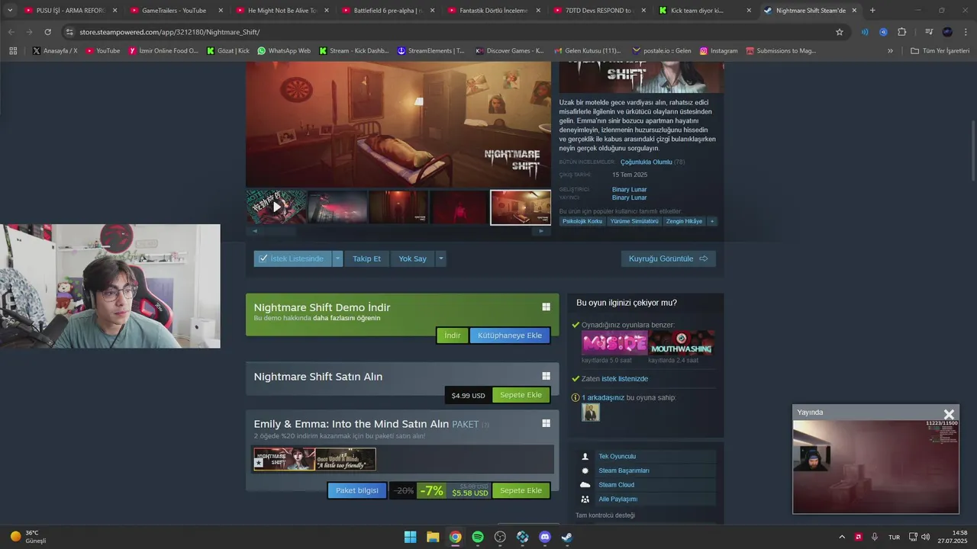Show hidden system tray icons
Screen dimensions: 977x549
(842, 537)
